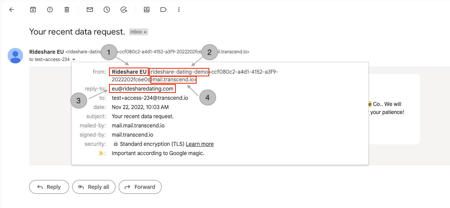Screen dimensions: 450x208
Task: Mark the email as unread
Action: 90,10
